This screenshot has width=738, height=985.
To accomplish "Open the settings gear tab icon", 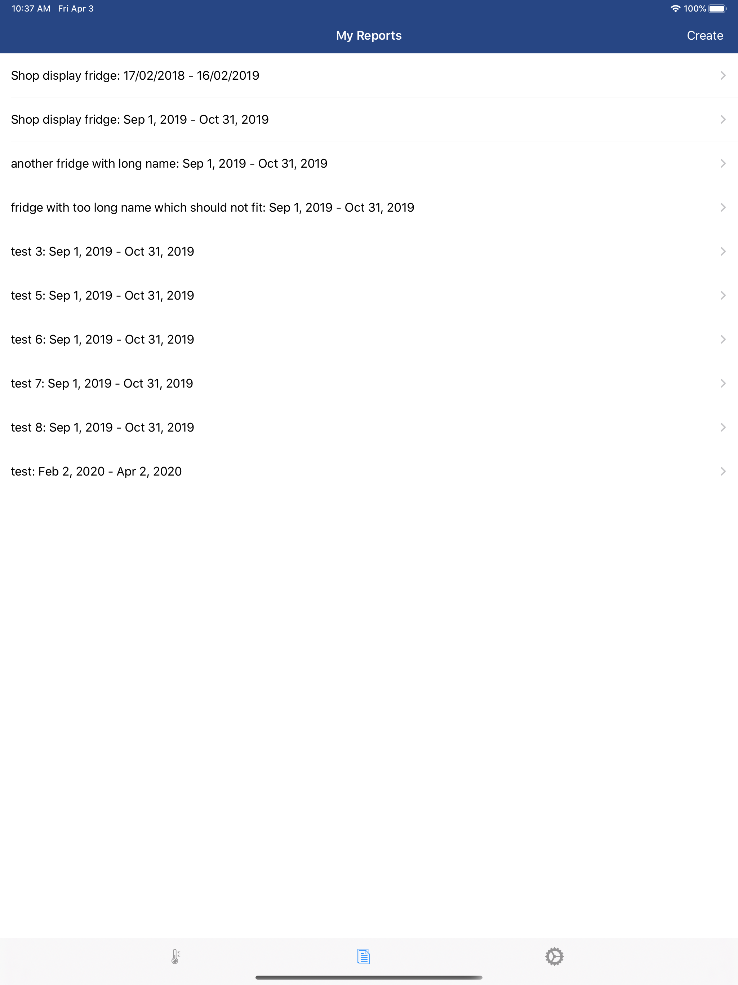I will coord(554,956).
